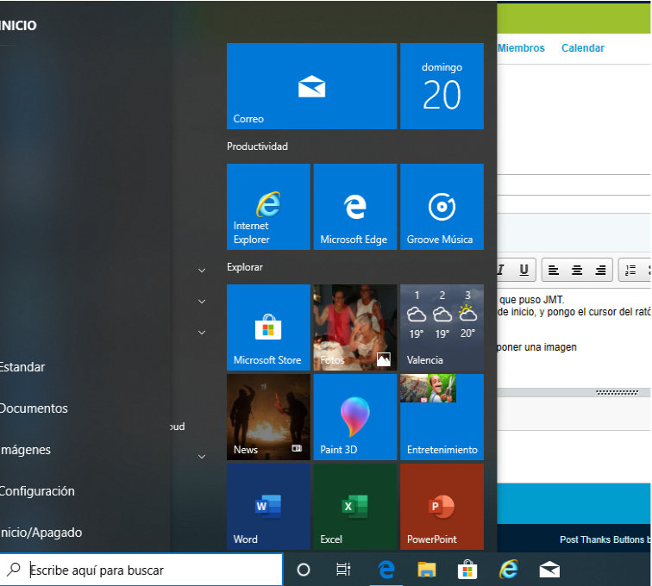Viewport: 652px width, 586px height.
Task: Open the Microsoft Store taskbar icon
Action: [x=467, y=570]
